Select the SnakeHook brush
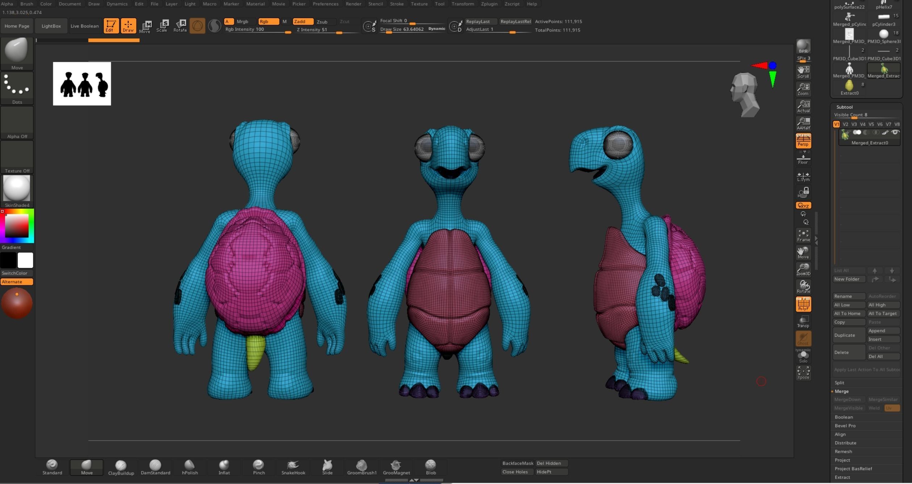This screenshot has height=484, width=912. pyautogui.click(x=293, y=467)
